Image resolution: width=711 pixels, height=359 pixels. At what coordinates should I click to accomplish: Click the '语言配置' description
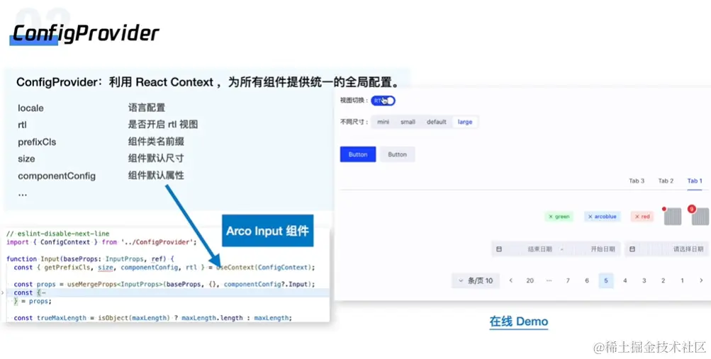click(147, 108)
